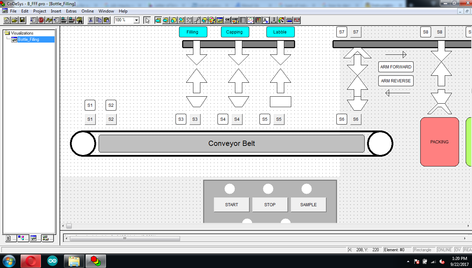The height and width of the screenshot is (268, 472).
Task: Open the zoom percentage dropdown
Action: [136, 20]
